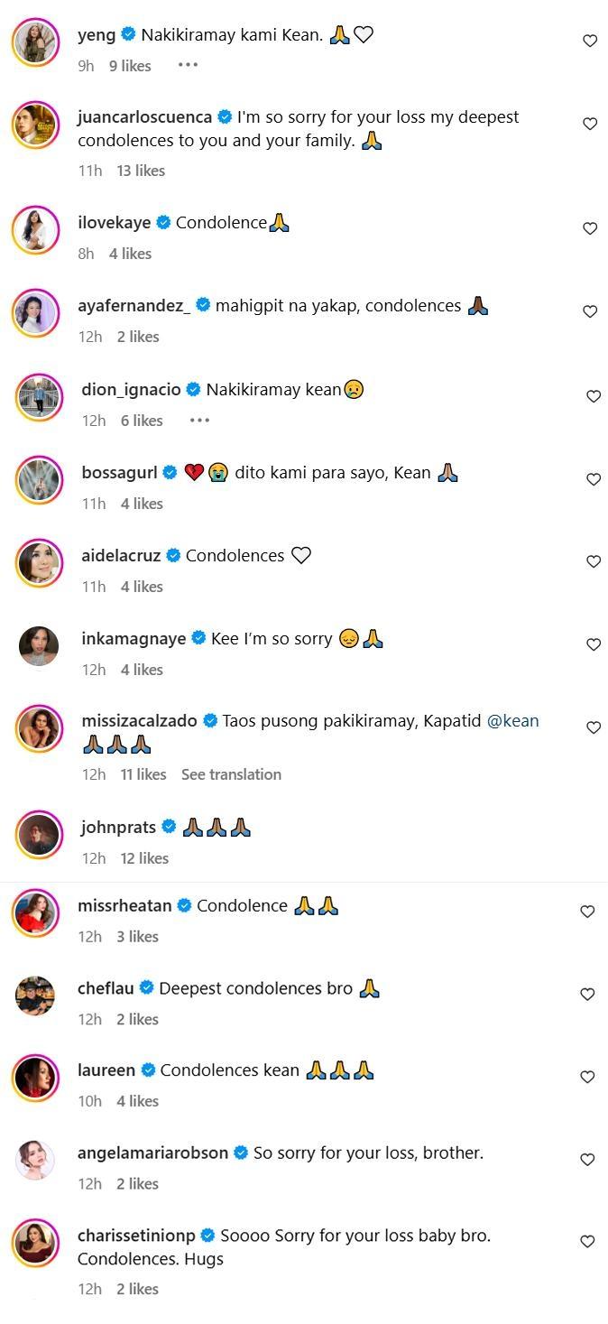Tap the heart on ilovekaye's comment
Image resolution: width=608 pixels, height=1324 pixels.
pos(590,228)
